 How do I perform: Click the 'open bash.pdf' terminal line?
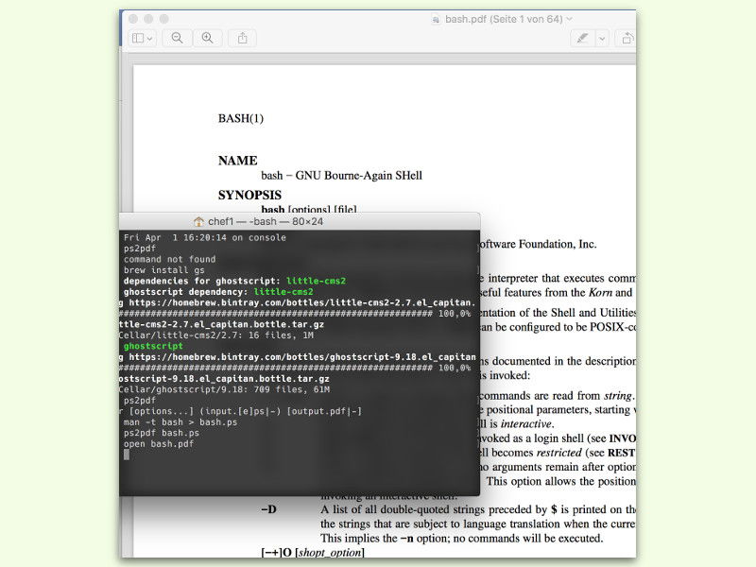coord(159,443)
